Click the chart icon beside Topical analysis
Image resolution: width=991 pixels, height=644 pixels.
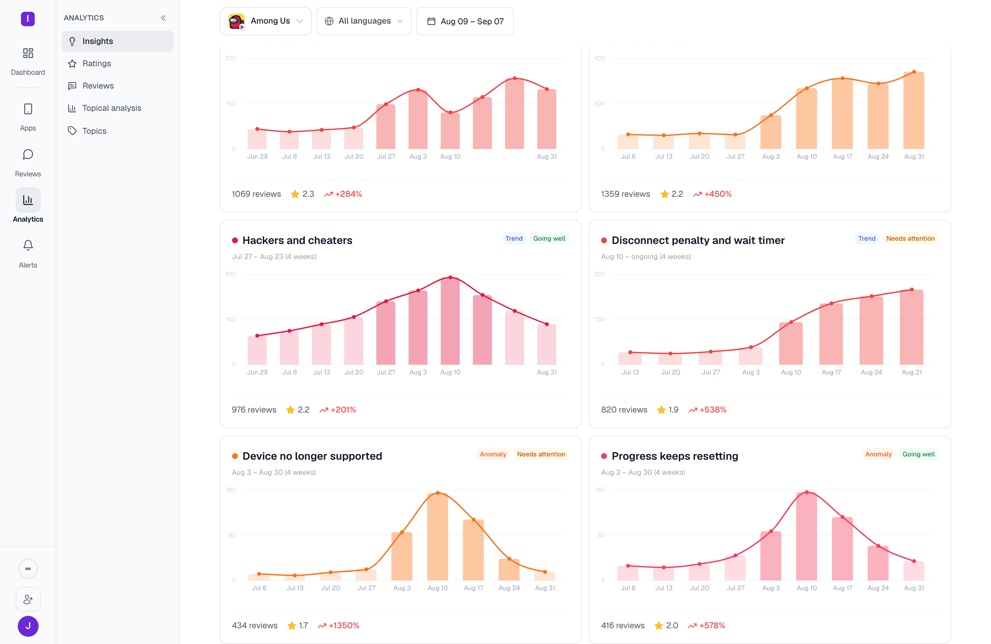72,108
